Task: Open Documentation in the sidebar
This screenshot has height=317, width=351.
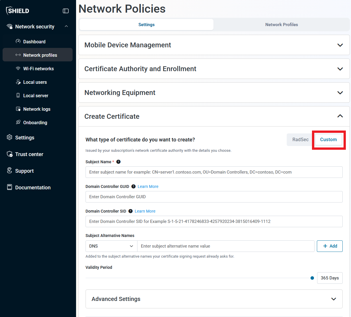Action: tap(38, 188)
